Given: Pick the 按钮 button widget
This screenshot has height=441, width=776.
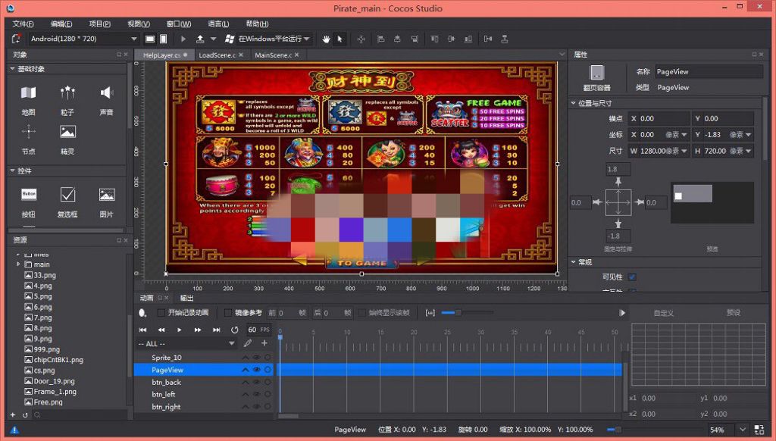Looking at the screenshot, I should (28, 202).
